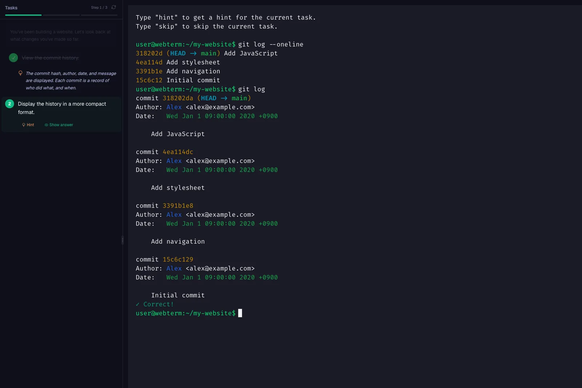Click the 'Type "skip" to skip' line
582x388 pixels.
pyautogui.click(x=207, y=27)
